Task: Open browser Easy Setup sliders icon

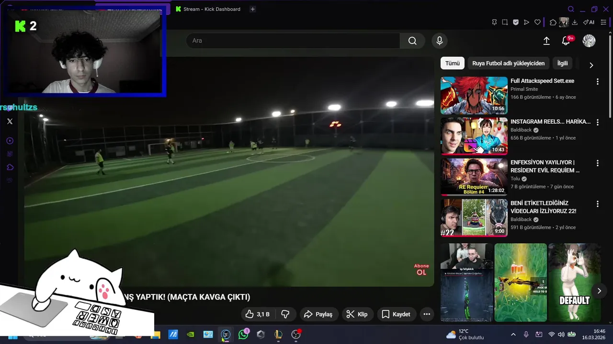Action: 603,22
